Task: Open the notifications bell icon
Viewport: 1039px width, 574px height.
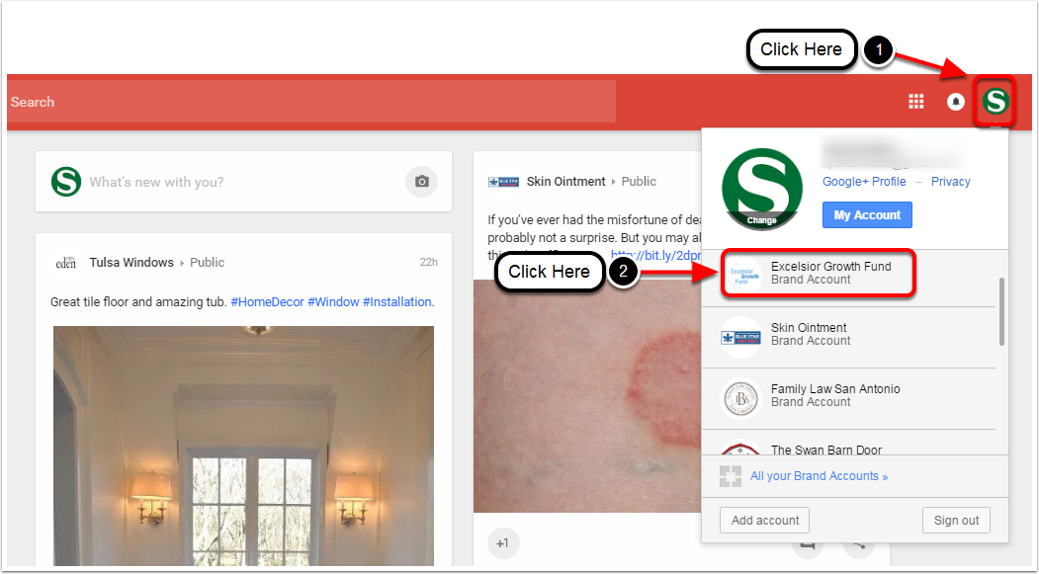Action: tap(956, 102)
